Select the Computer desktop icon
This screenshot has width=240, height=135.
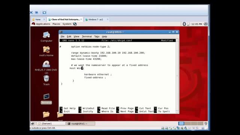pyautogui.click(x=46, y=37)
